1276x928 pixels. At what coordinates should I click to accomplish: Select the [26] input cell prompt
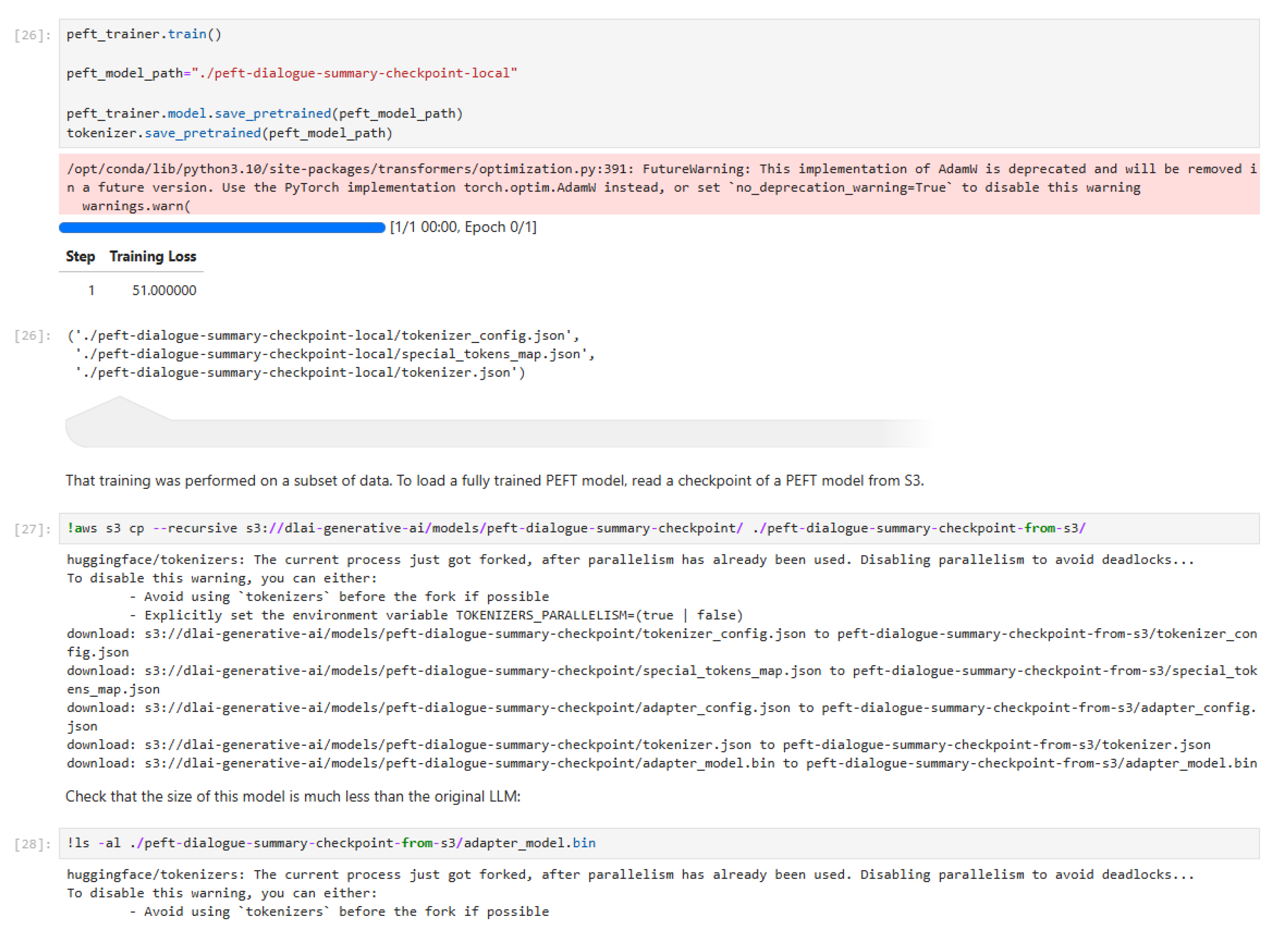pos(33,35)
